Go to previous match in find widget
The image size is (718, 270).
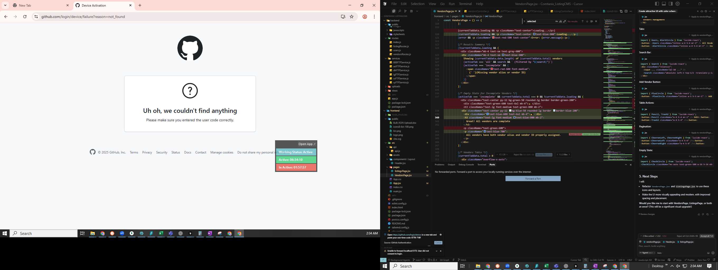coord(583,21)
